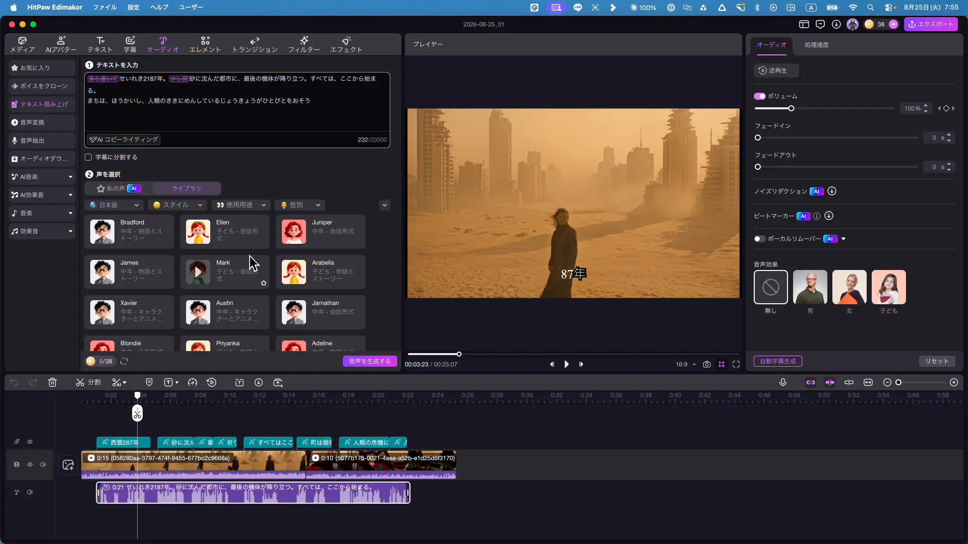Click the speed gauge icon in timeline toolbar
This screenshot has height=544, width=968.
pyautogui.click(x=193, y=383)
